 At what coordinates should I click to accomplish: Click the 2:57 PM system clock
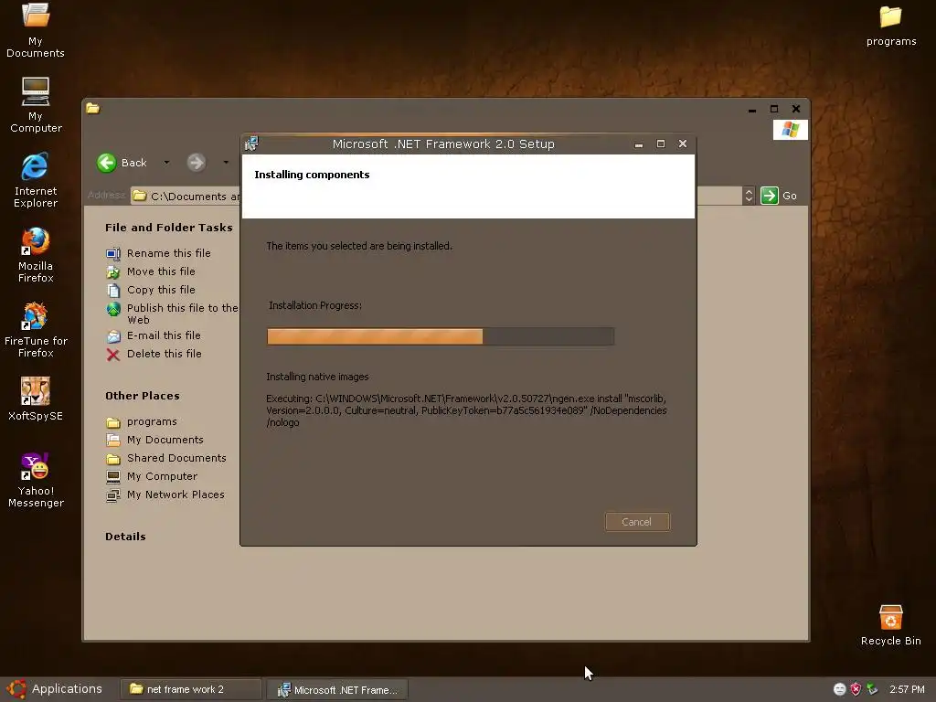coord(907,689)
